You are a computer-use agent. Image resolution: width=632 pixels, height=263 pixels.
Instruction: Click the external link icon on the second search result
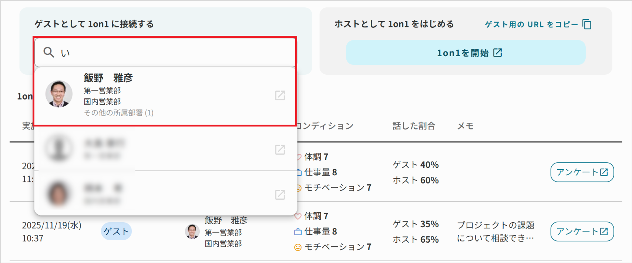tap(280, 150)
